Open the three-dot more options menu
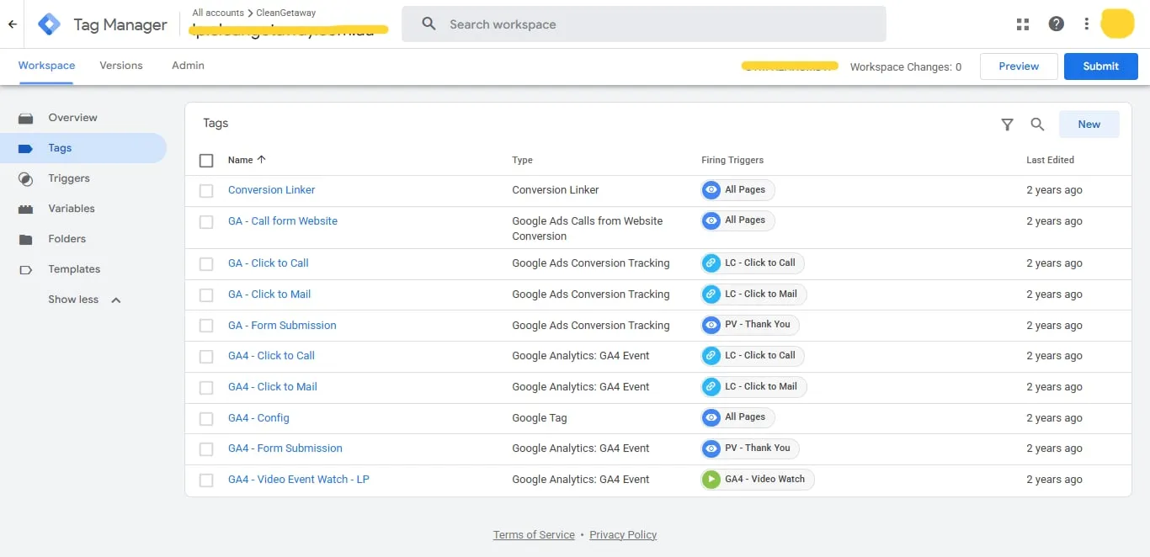The image size is (1150, 557). pos(1087,24)
